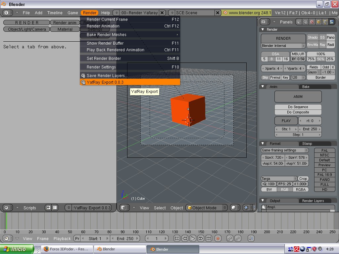Image resolution: width=339 pixels, height=254 pixels.
Task: Skip to the next keyframe
Action: tap(201, 238)
